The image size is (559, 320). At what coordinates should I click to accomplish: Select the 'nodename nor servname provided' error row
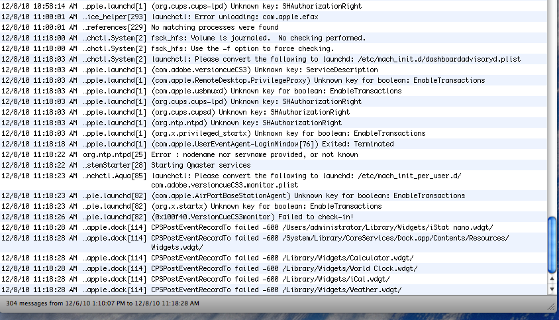pyautogui.click(x=274, y=154)
